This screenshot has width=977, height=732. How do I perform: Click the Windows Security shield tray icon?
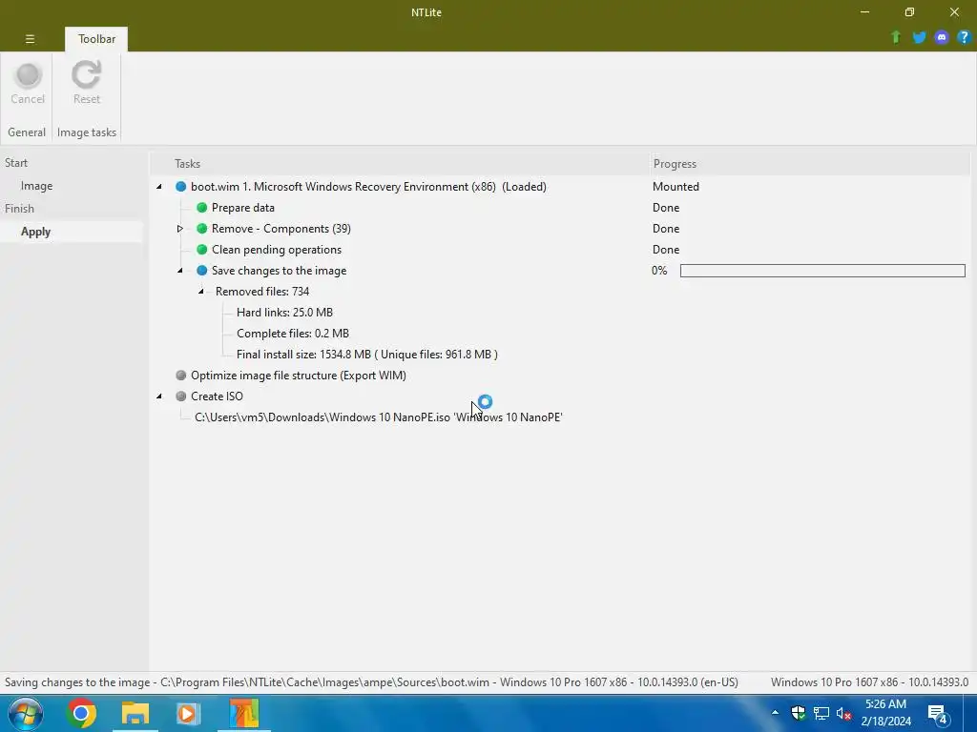(799, 713)
